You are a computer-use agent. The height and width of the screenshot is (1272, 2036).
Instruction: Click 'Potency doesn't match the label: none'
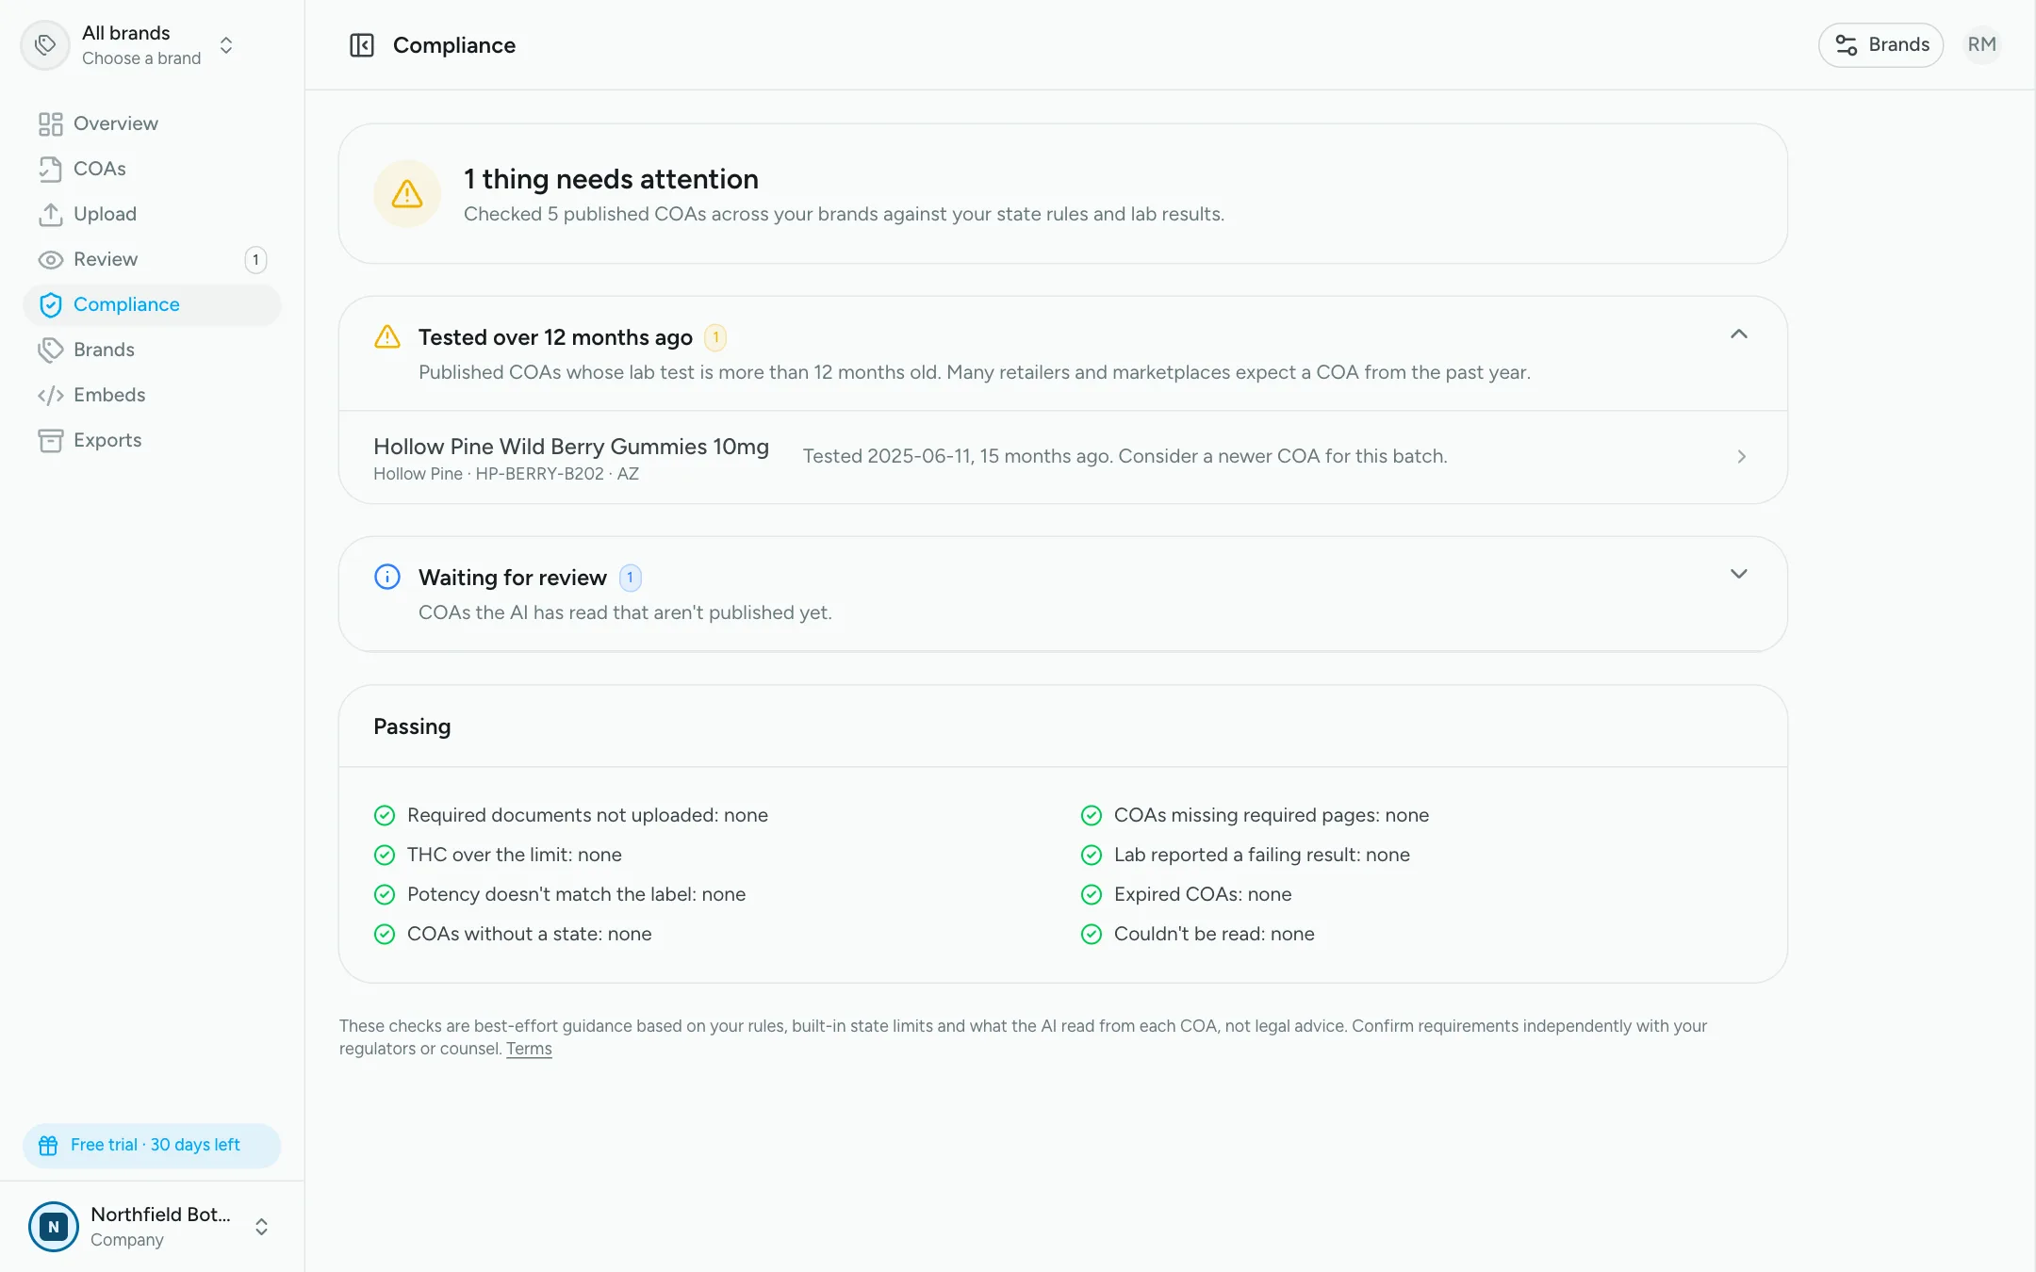tap(576, 894)
